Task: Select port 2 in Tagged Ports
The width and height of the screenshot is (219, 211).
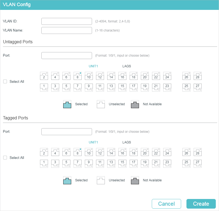Action: 44,152
